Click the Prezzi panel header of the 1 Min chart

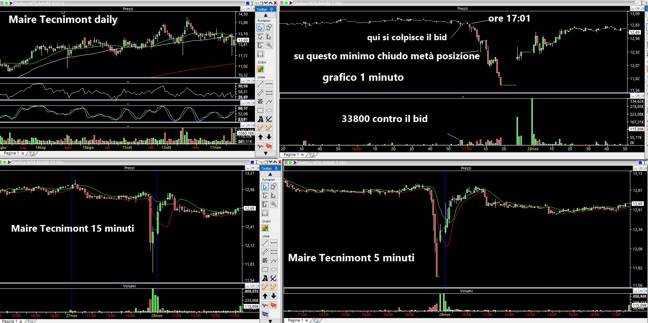(x=463, y=8)
